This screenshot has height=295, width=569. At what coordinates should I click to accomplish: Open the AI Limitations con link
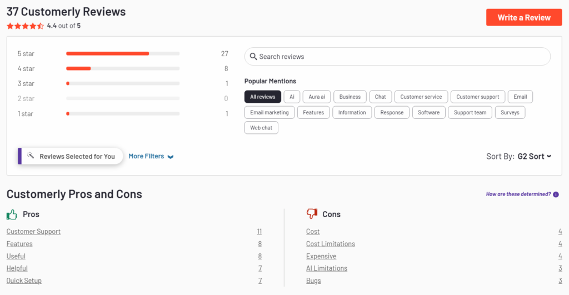click(327, 268)
